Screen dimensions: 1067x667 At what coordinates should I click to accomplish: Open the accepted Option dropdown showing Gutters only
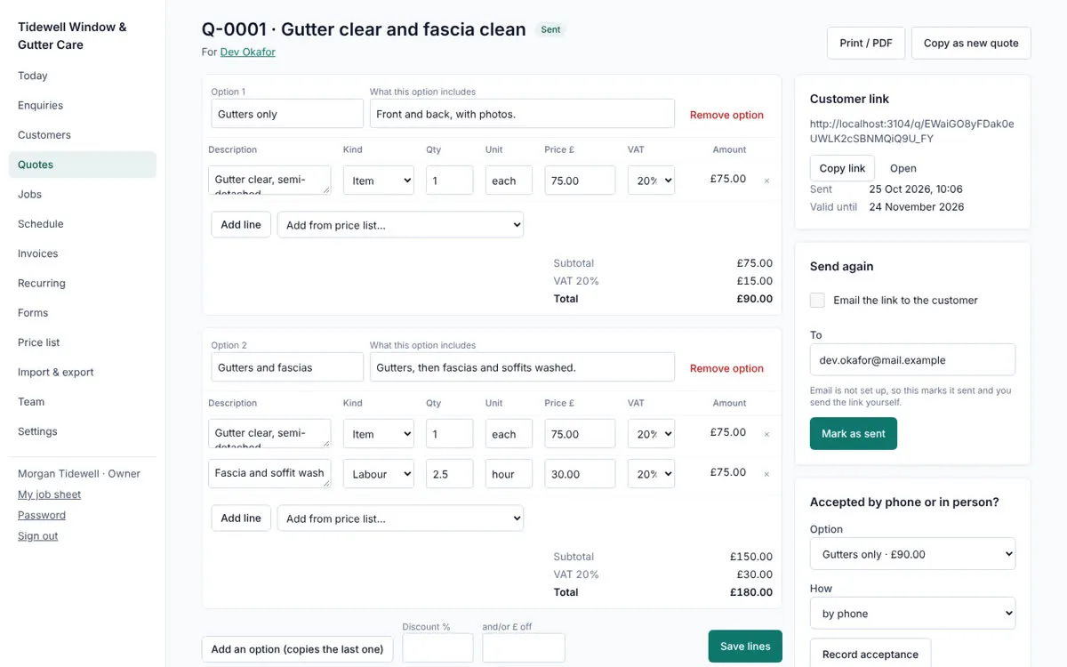pyautogui.click(x=912, y=554)
